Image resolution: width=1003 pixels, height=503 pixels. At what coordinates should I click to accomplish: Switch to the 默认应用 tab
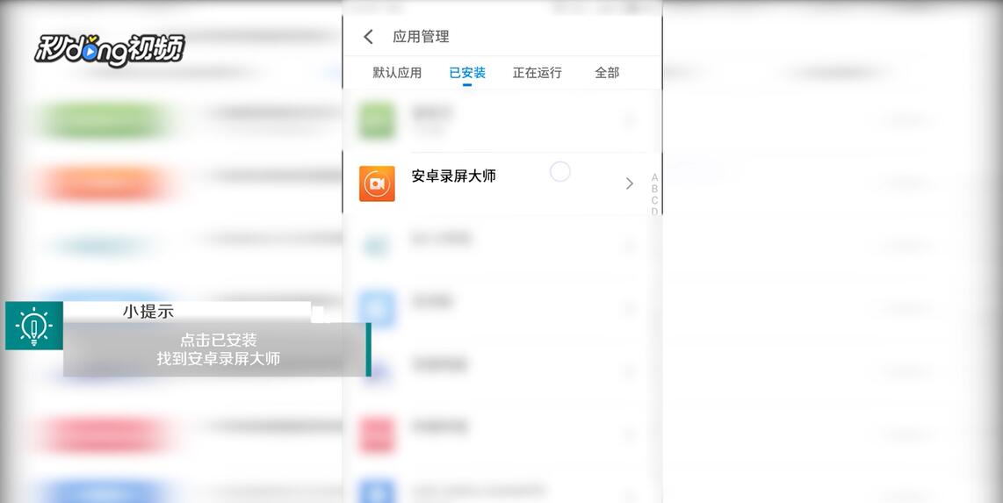tap(397, 73)
